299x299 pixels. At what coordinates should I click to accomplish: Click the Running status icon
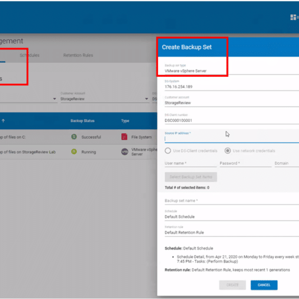coord(74,152)
